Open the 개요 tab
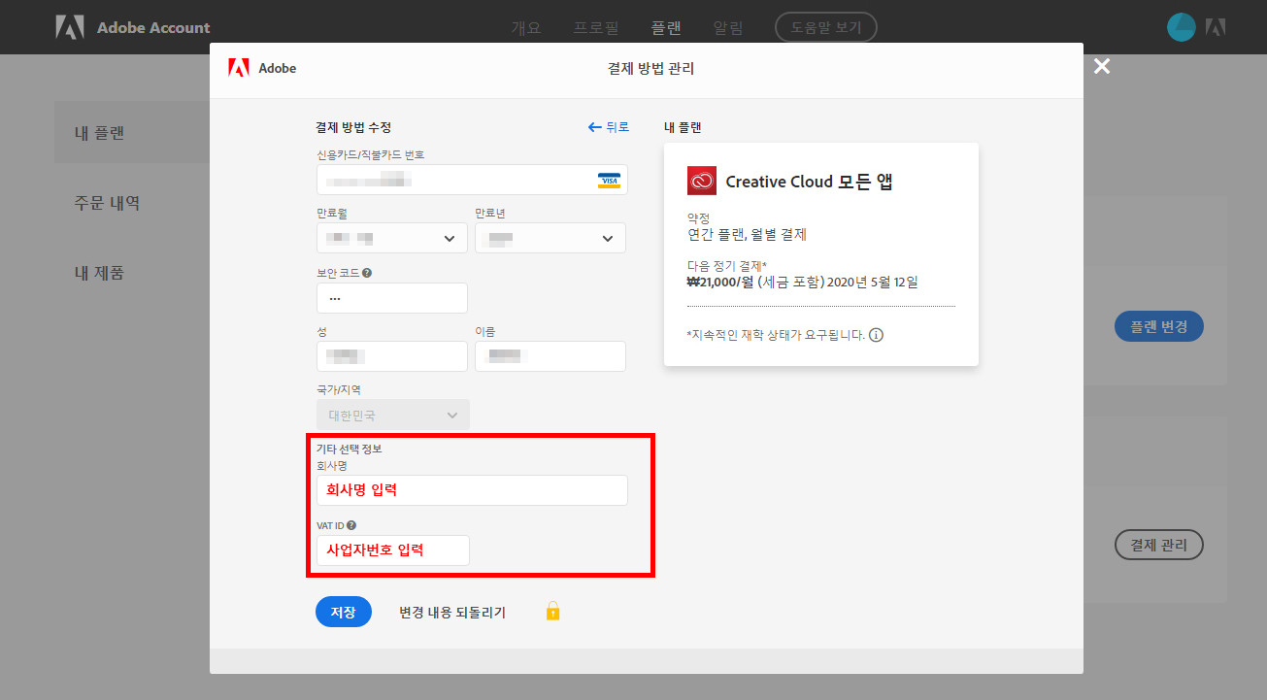The width and height of the screenshot is (1267, 700). pyautogui.click(x=526, y=27)
